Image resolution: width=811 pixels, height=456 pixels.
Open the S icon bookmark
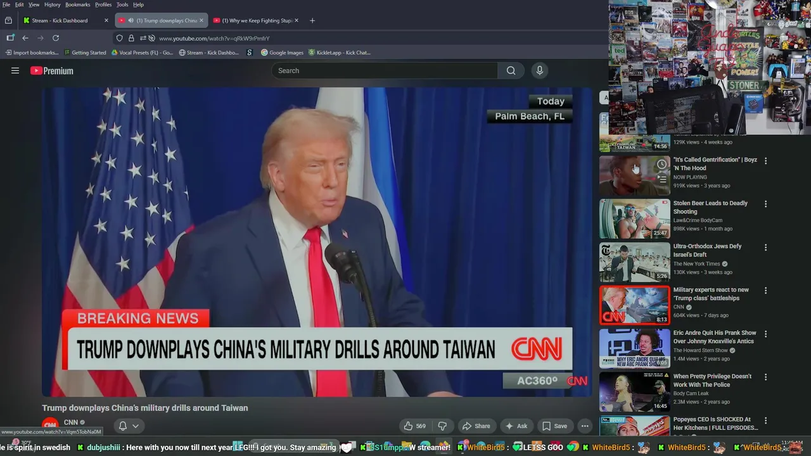point(250,53)
